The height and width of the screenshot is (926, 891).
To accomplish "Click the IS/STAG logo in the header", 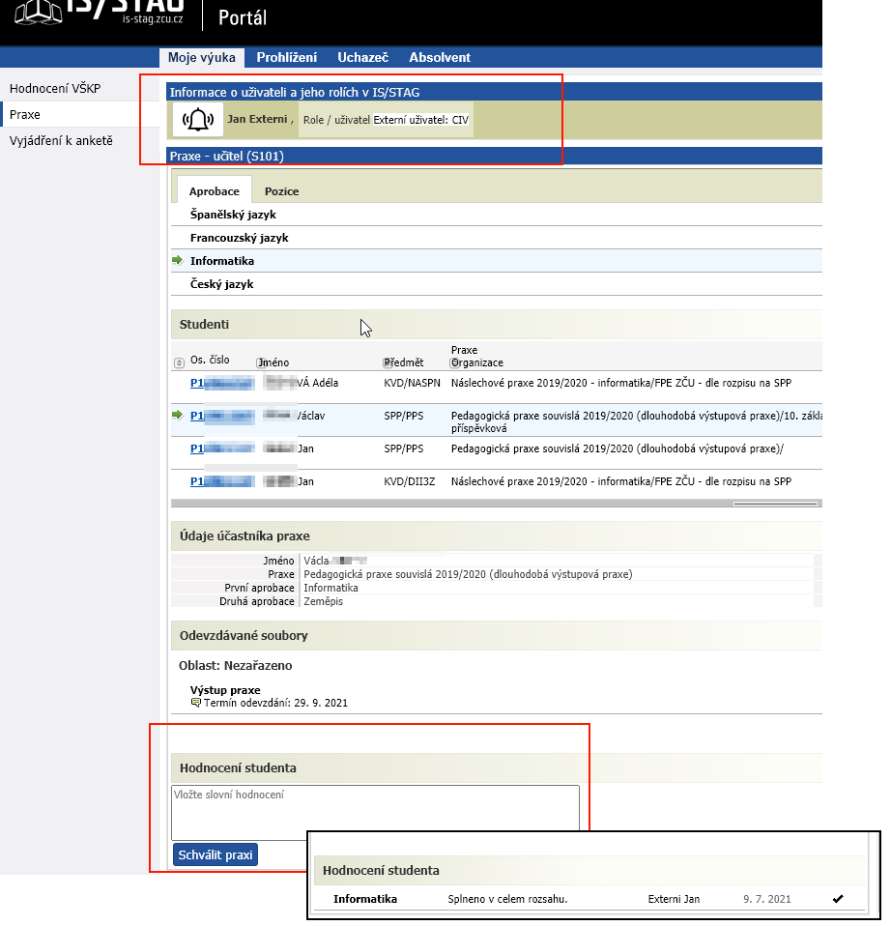I will [100, 13].
